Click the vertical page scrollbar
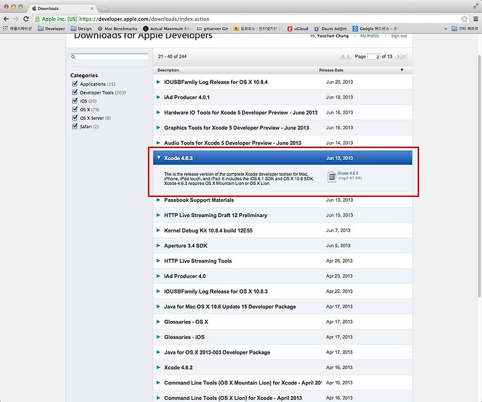Screen dimensions: 482x402 (x=479, y=177)
